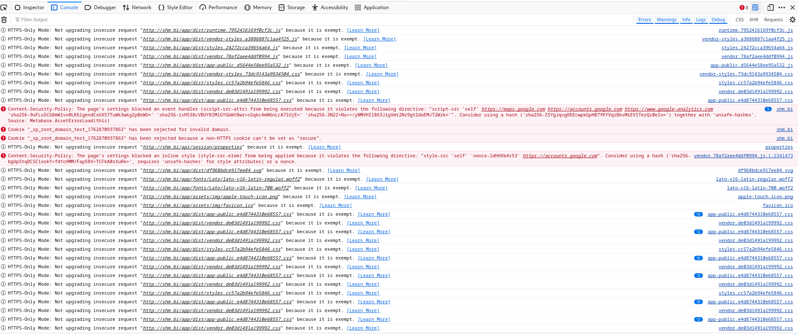Click the atom-shaped extension icon in toolbar
The width and height of the screenshot is (798, 335).
click(x=755, y=8)
